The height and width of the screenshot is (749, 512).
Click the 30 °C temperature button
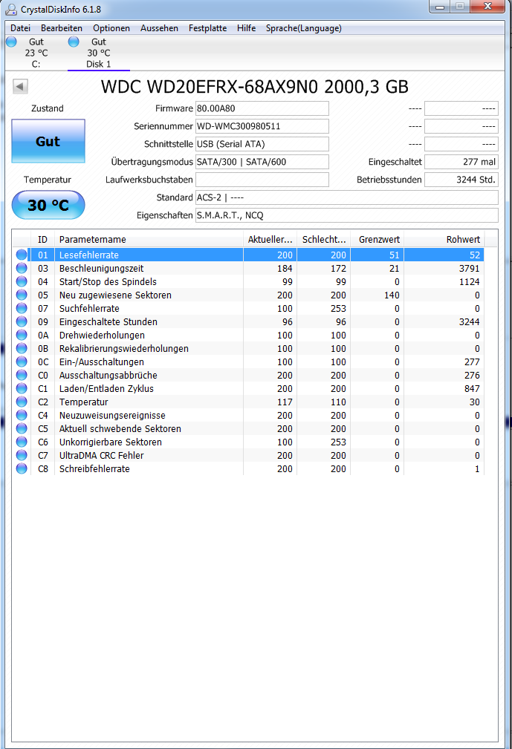[x=48, y=205]
